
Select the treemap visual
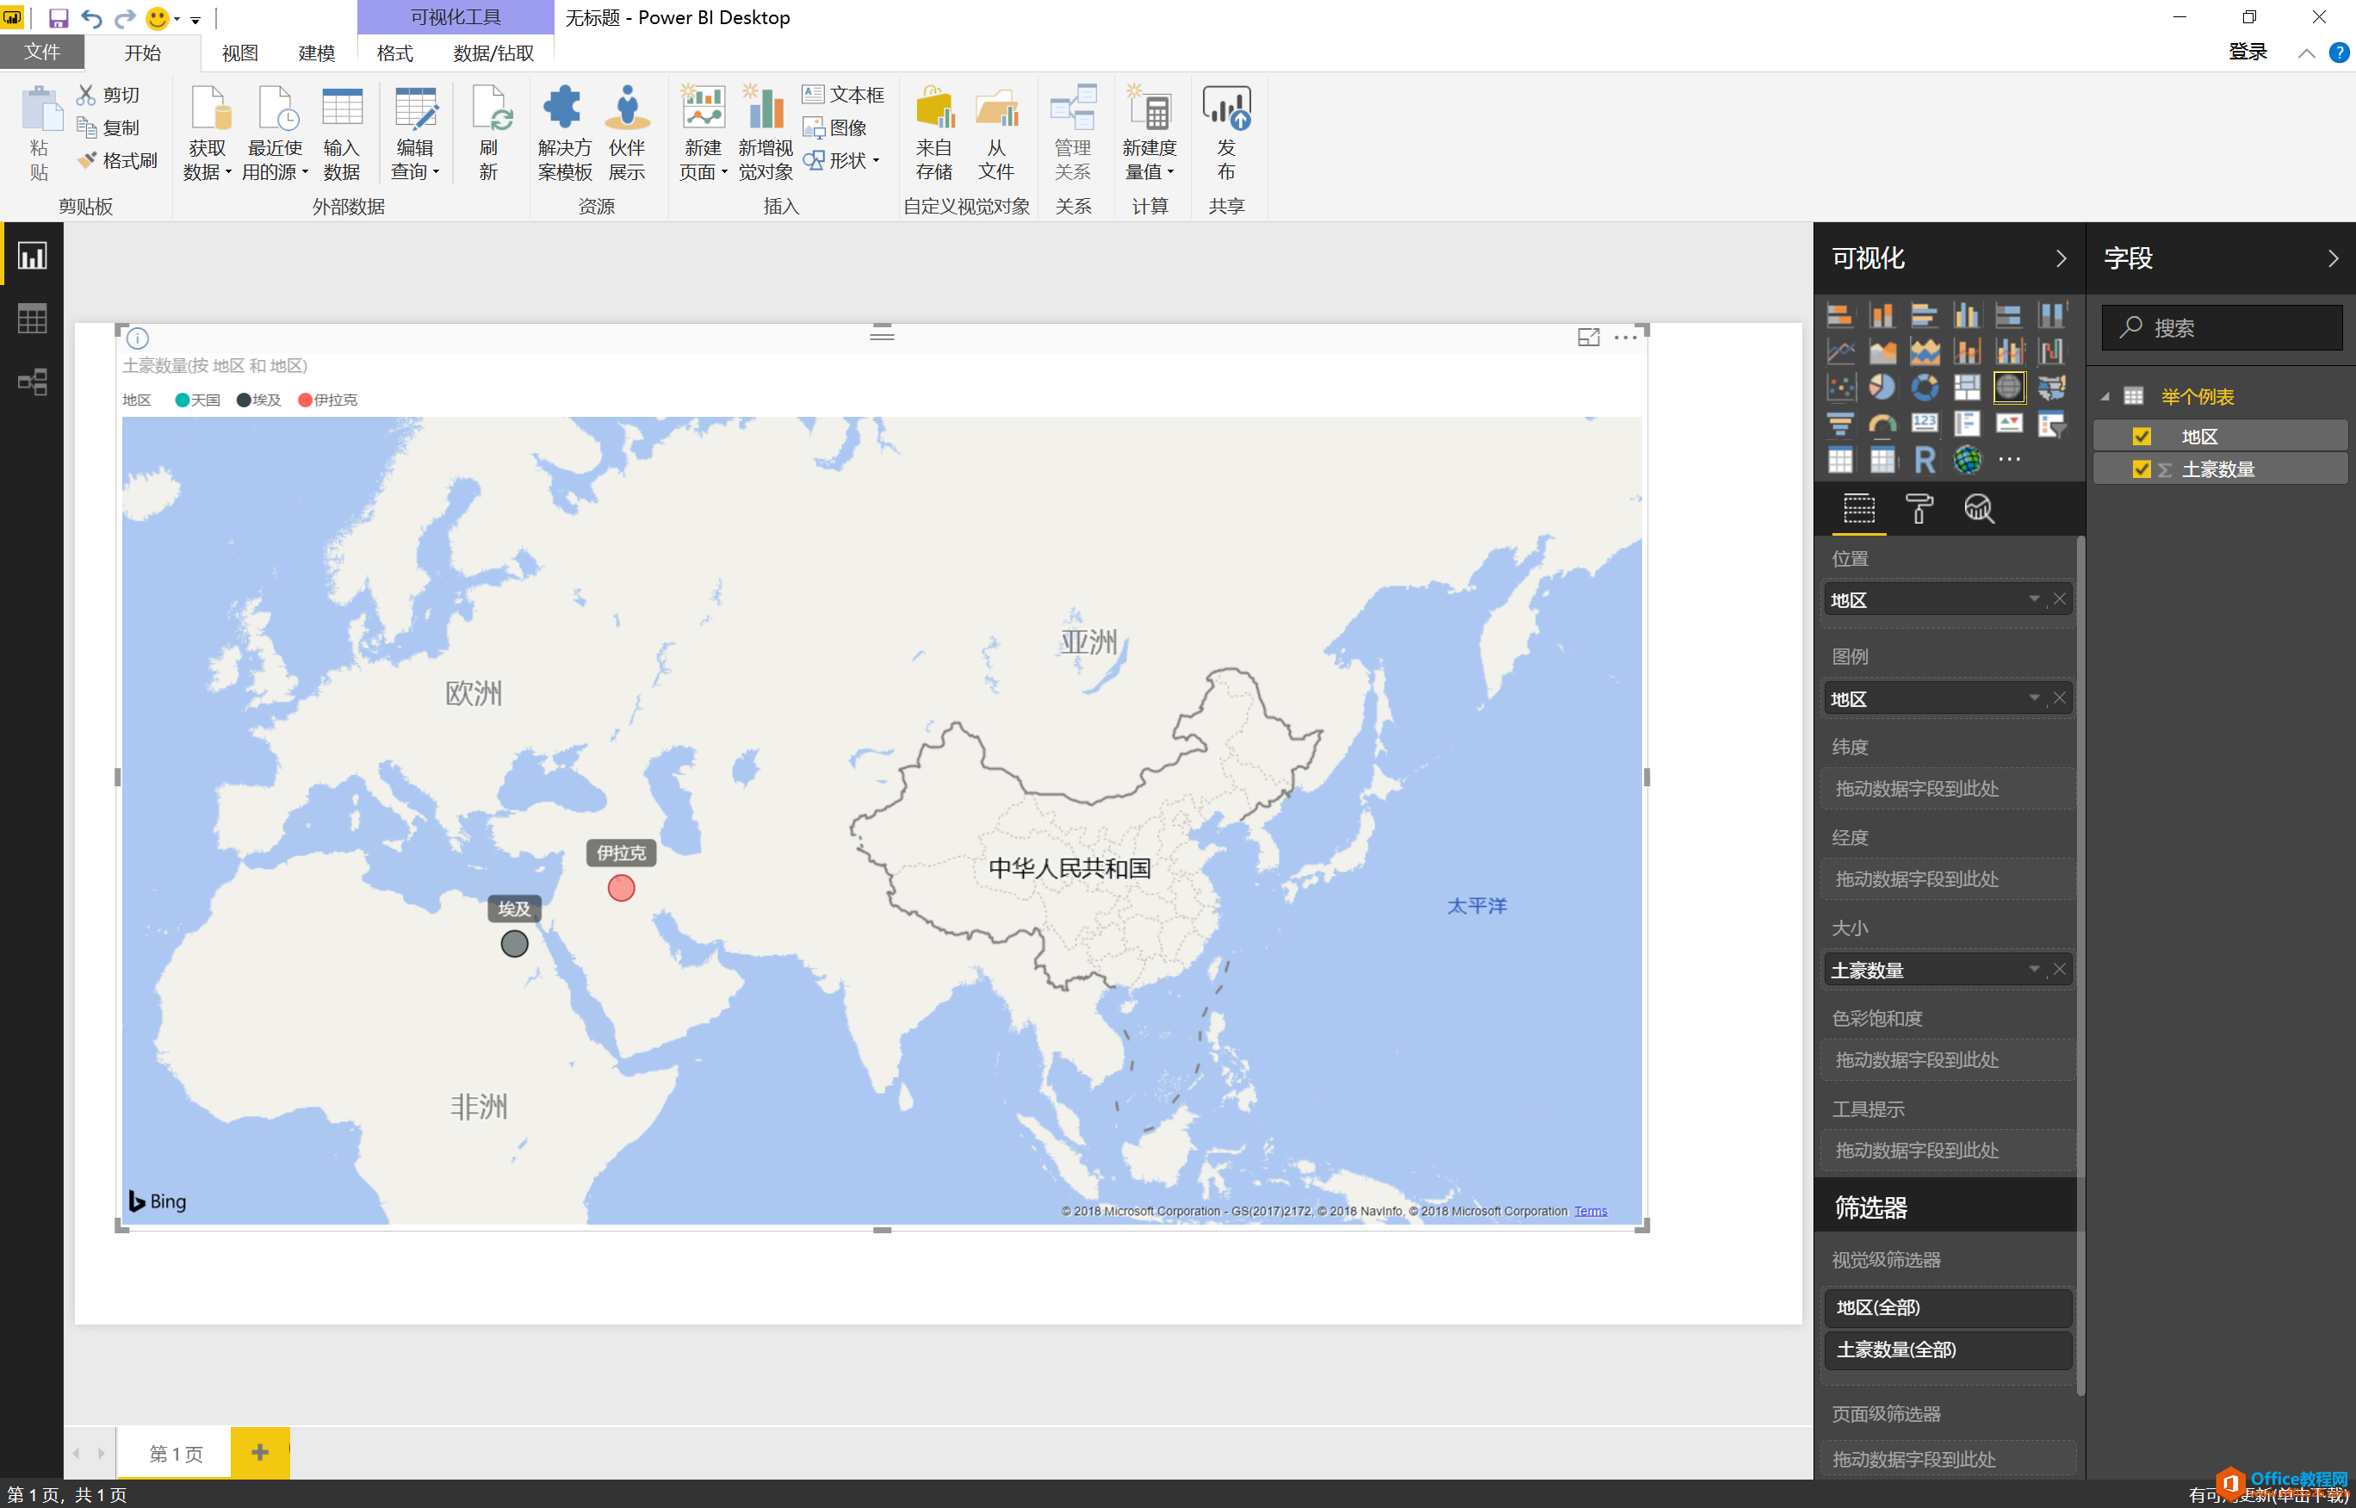1967,388
